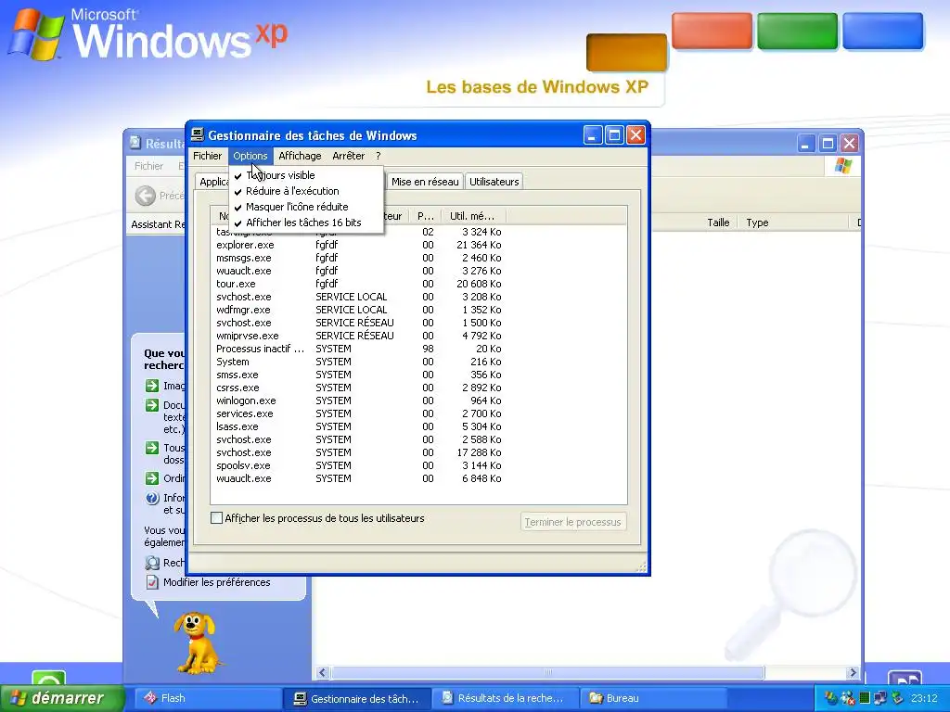
Task: Toggle 'Toujours visible' option
Action: 306,175
